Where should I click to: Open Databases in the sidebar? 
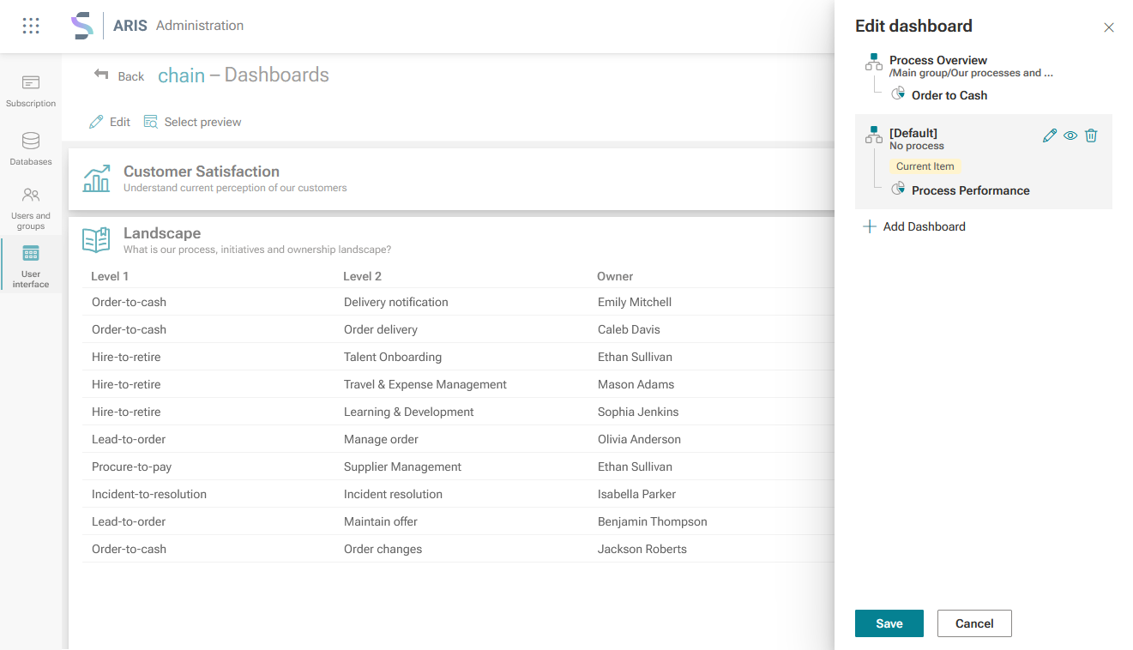[x=31, y=149]
